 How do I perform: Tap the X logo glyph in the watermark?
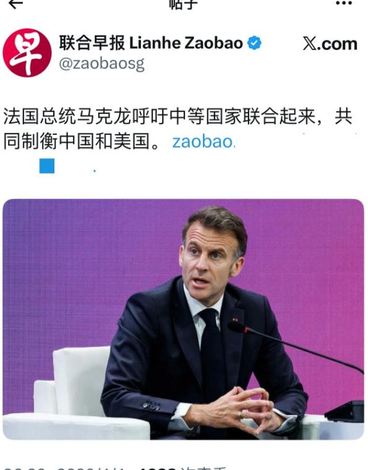pyautogui.click(x=310, y=44)
